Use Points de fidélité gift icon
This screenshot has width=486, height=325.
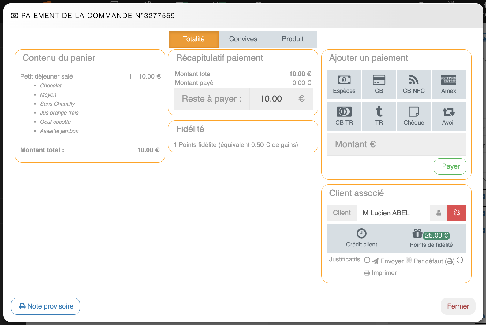click(417, 234)
